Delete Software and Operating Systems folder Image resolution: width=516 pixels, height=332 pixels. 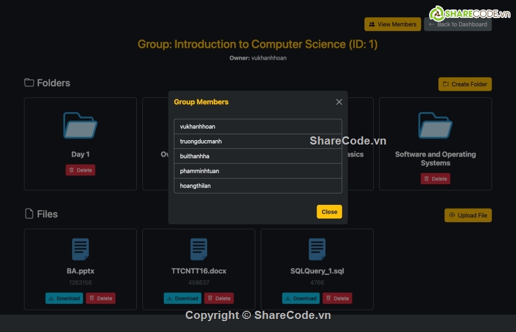(435, 179)
